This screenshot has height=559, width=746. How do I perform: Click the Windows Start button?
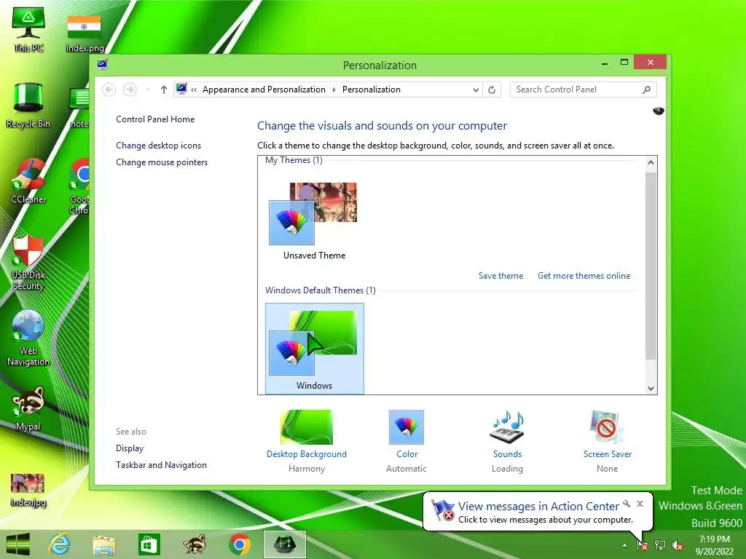[18, 544]
